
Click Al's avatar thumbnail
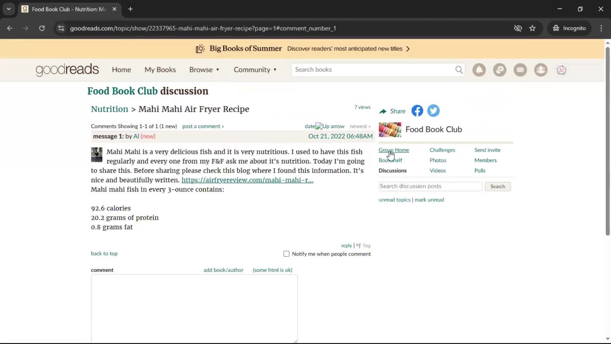click(97, 155)
